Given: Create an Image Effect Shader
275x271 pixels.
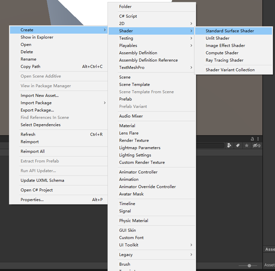Looking at the screenshot, I should point(234,46).
